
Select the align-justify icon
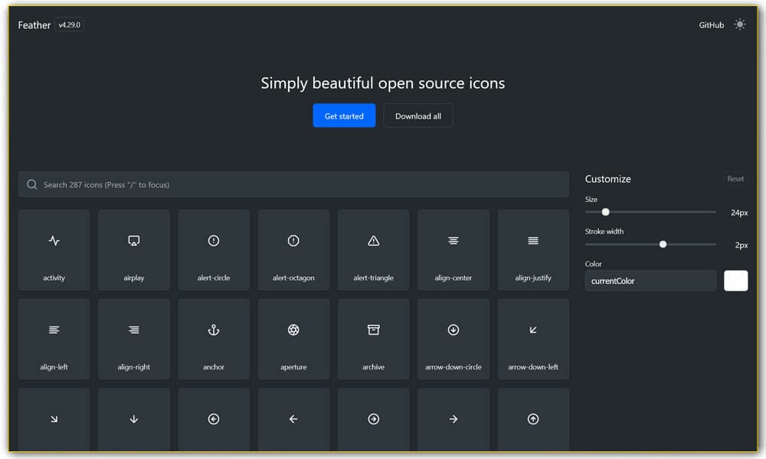point(533,249)
